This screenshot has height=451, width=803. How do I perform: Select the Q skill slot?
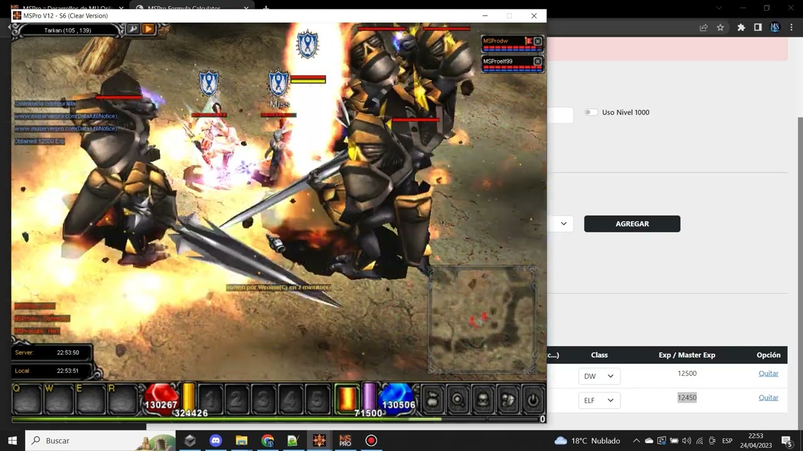(27, 399)
